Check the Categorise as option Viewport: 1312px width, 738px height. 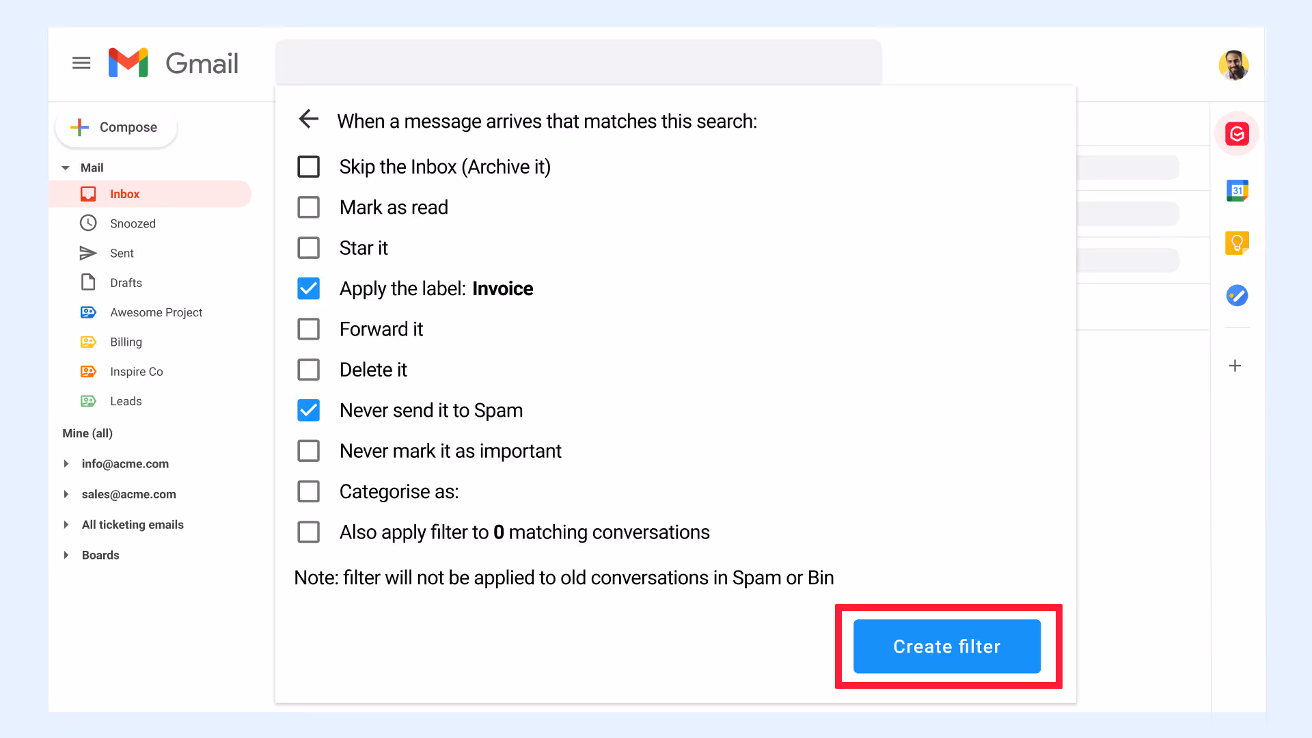tap(309, 491)
